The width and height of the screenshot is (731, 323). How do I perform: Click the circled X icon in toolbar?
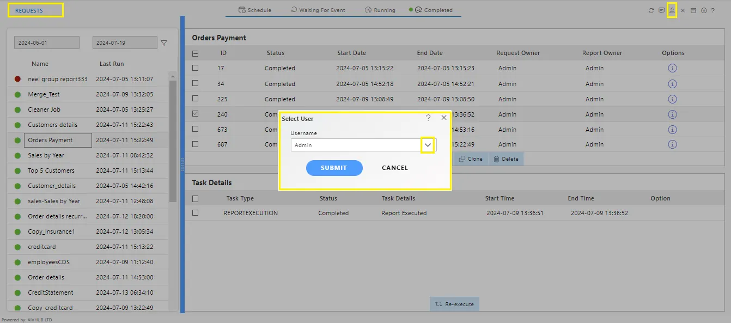704,10
